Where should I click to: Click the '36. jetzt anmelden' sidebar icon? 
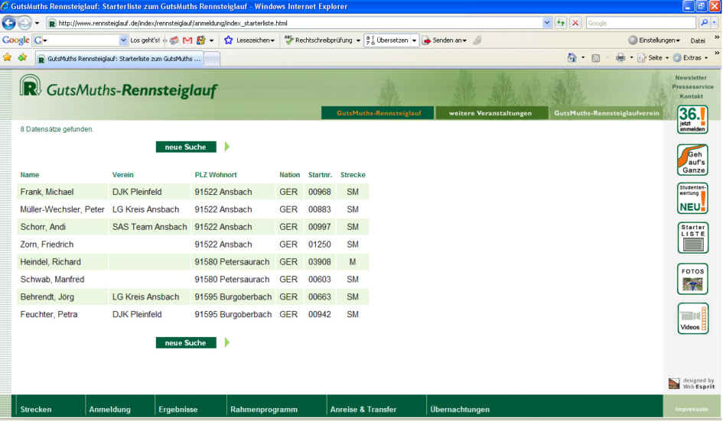tap(692, 120)
